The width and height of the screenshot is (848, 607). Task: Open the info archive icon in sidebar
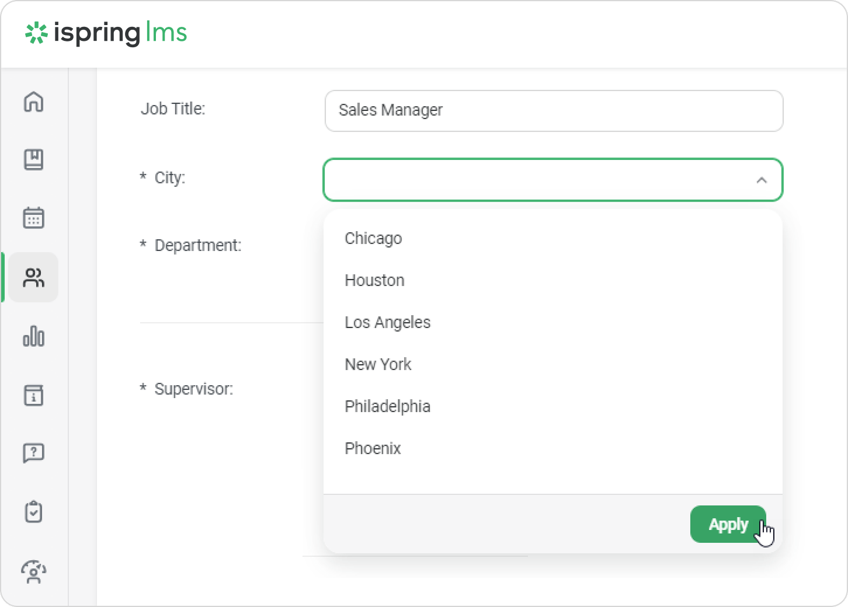[x=33, y=395]
